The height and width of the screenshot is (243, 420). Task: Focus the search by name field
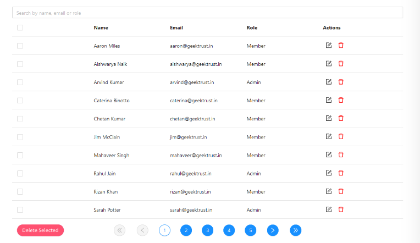(208, 13)
